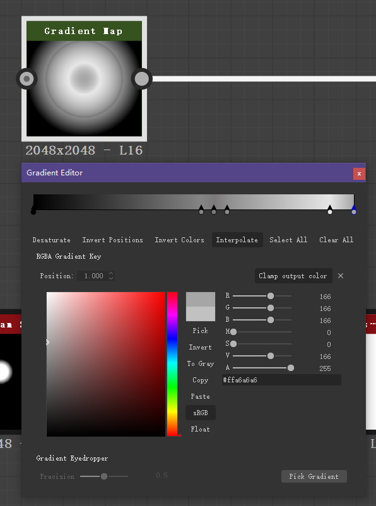The width and height of the screenshot is (376, 506).
Task: Click the S saturation slider
Action: [262, 344]
